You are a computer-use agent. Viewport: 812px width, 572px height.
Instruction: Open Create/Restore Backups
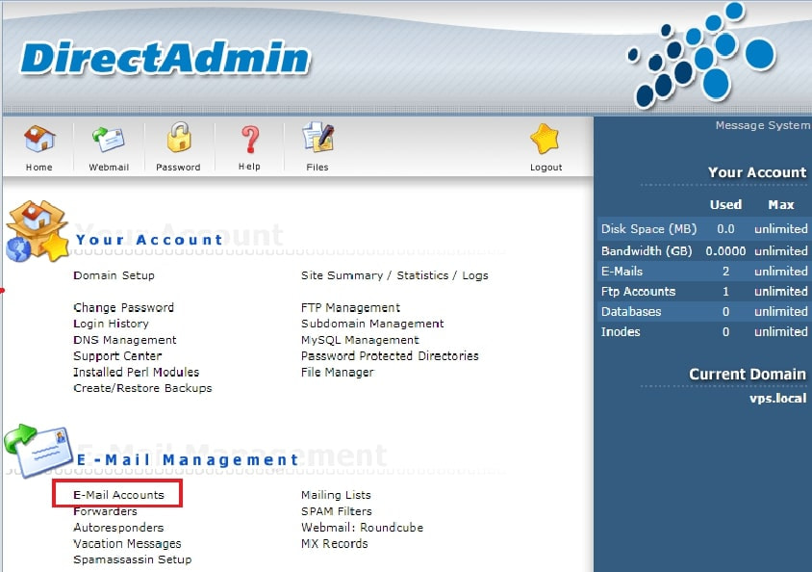point(142,388)
